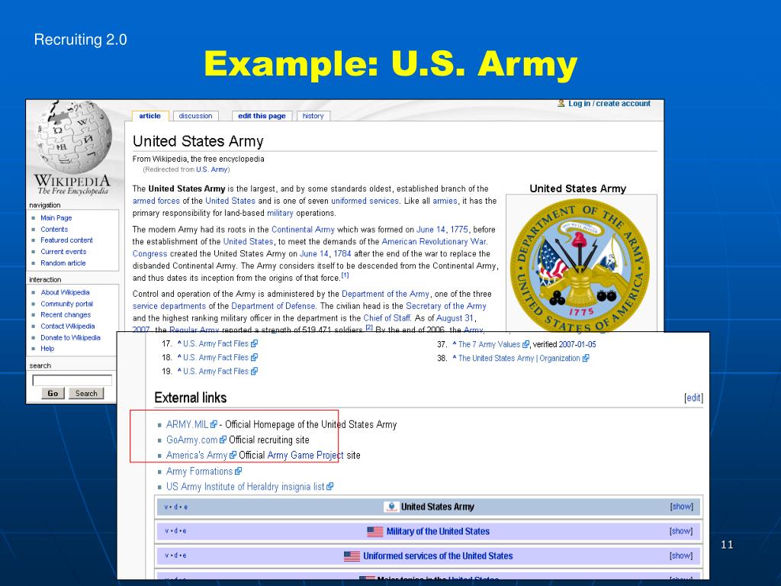Image resolution: width=781 pixels, height=586 pixels.
Task: Click the user icon beside Log in
Action: click(x=561, y=104)
